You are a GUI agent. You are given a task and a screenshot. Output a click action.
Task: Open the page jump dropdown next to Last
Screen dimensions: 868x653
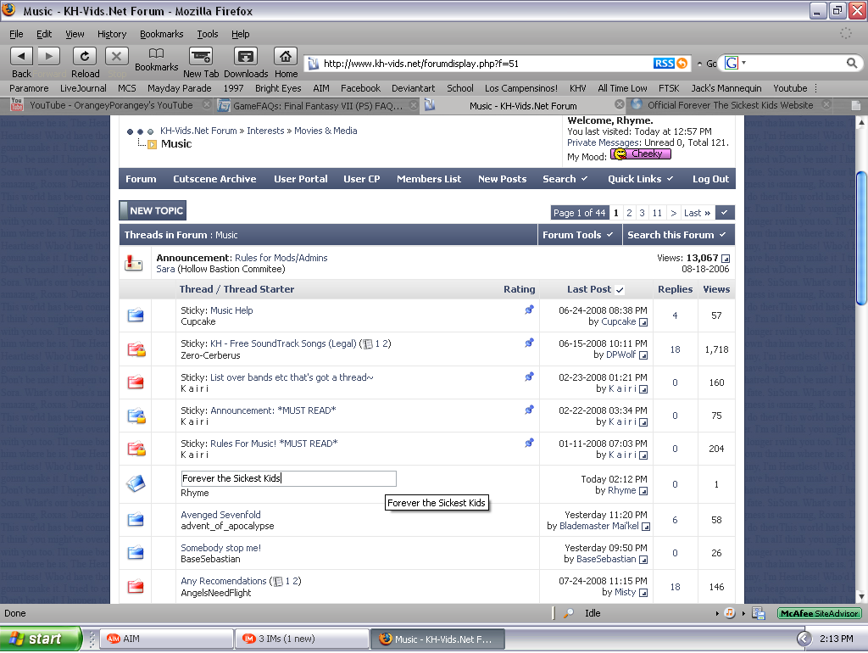725,213
